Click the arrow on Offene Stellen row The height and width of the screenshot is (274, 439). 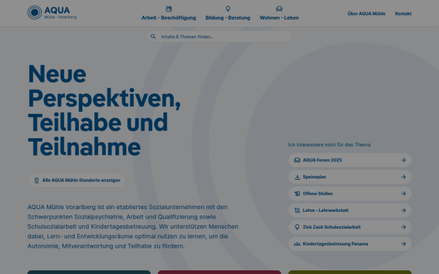403,194
